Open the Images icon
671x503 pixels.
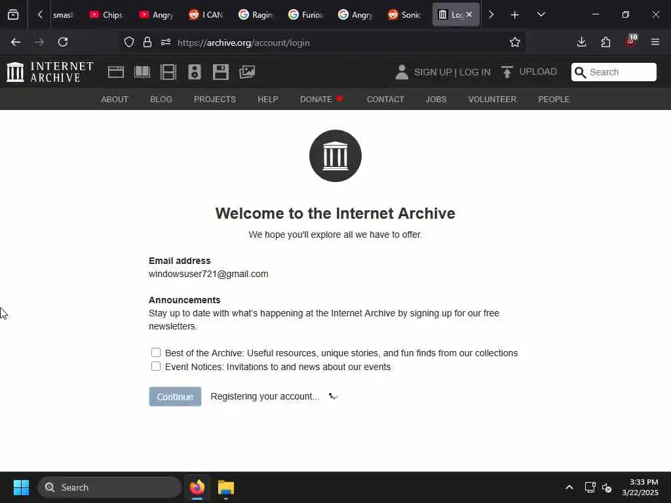247,72
